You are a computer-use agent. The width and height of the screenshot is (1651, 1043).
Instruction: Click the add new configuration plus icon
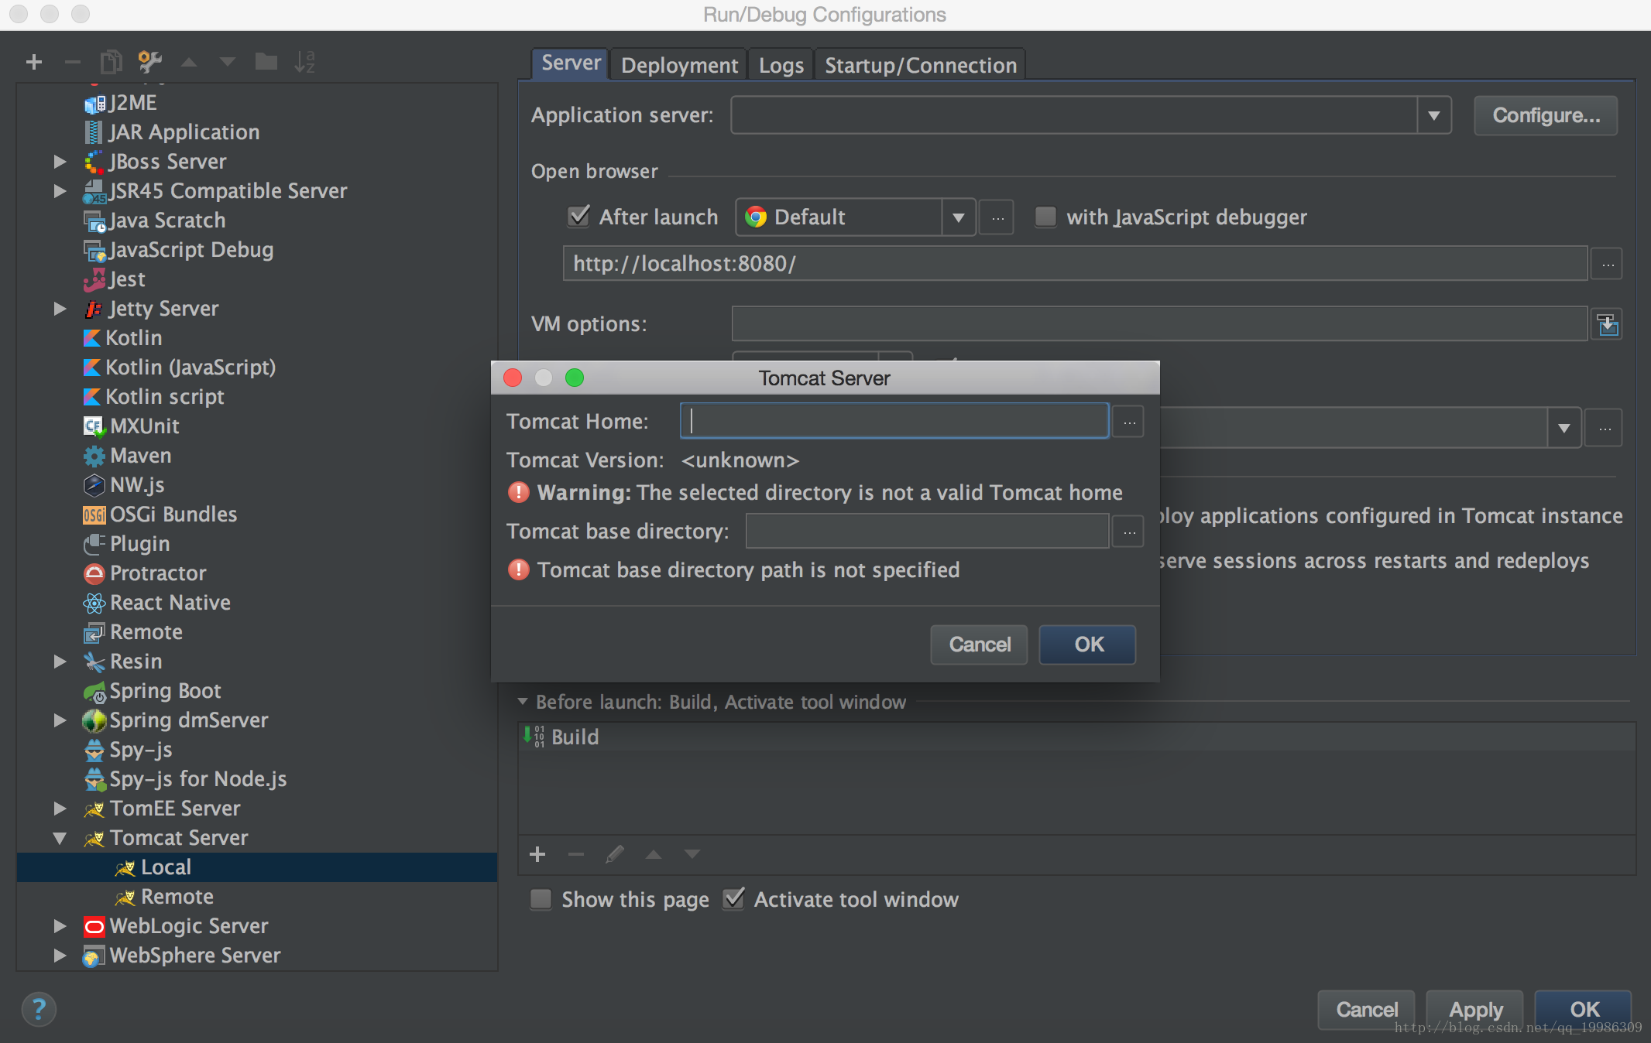33,62
